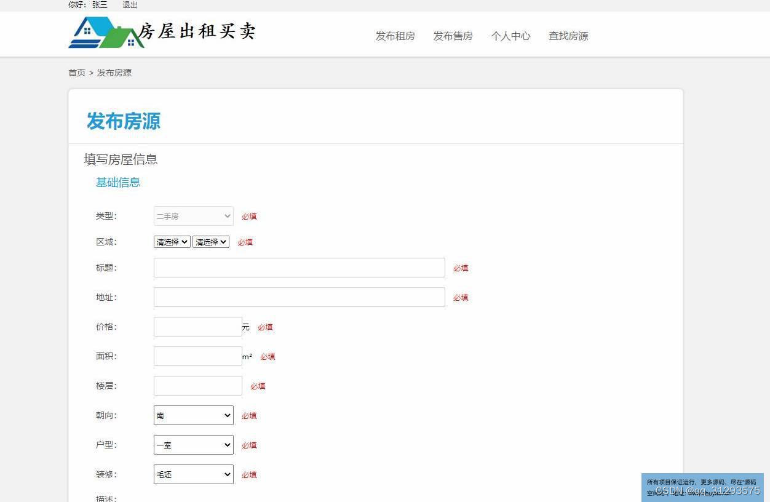Open the first 区域 请选择 dropdown
This screenshot has height=502, width=770.
(172, 242)
